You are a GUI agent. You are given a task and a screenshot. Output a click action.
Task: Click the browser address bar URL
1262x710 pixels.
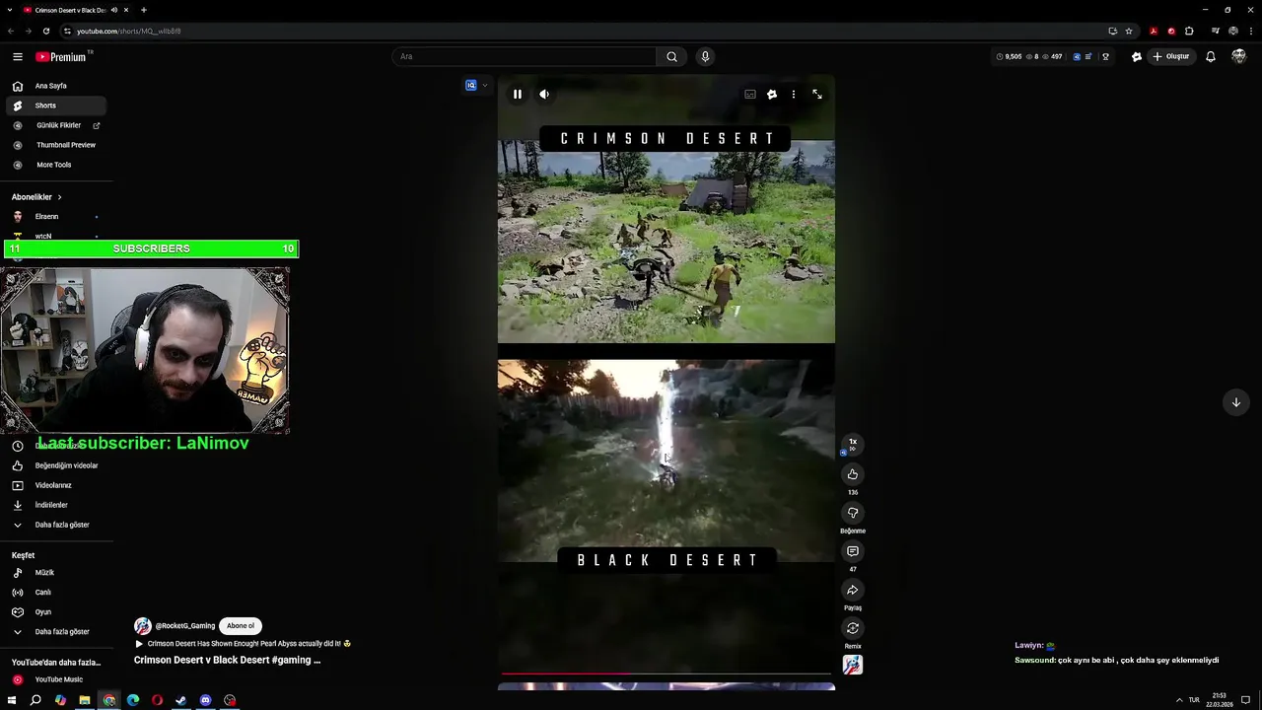[x=128, y=31]
